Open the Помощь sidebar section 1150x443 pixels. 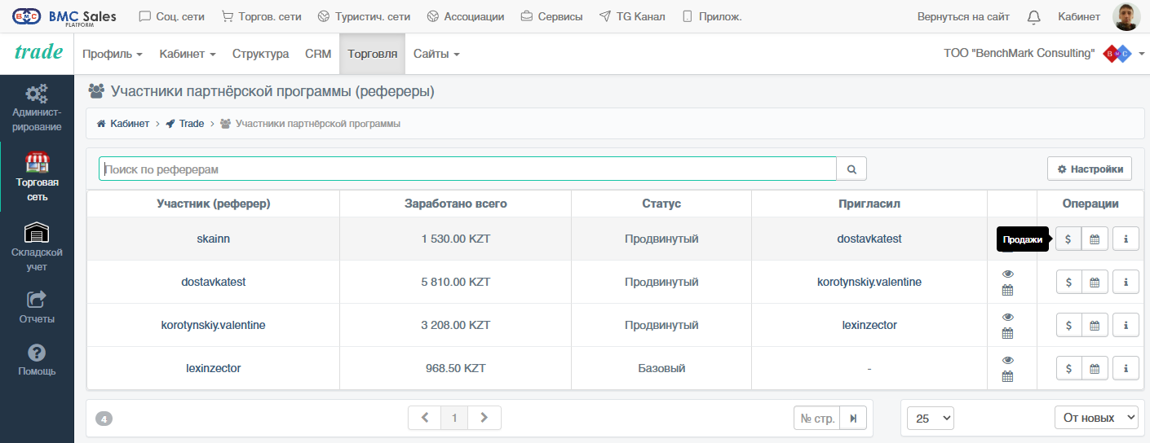(37, 359)
